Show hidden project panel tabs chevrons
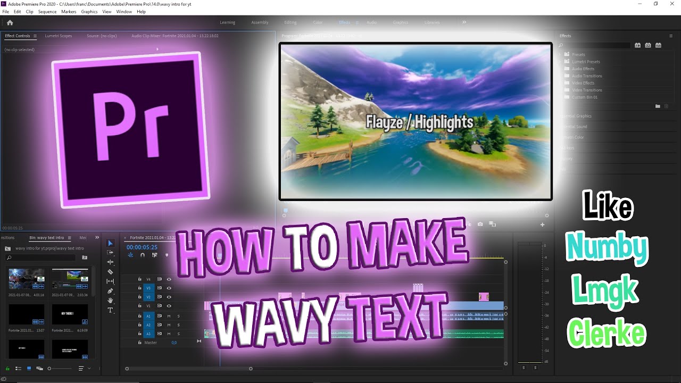This screenshot has width=681, height=383. coord(97,237)
